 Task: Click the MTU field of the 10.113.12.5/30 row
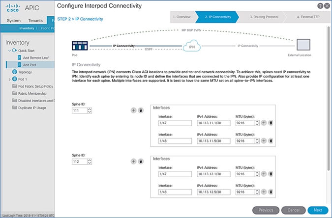pyautogui.click(x=245, y=192)
